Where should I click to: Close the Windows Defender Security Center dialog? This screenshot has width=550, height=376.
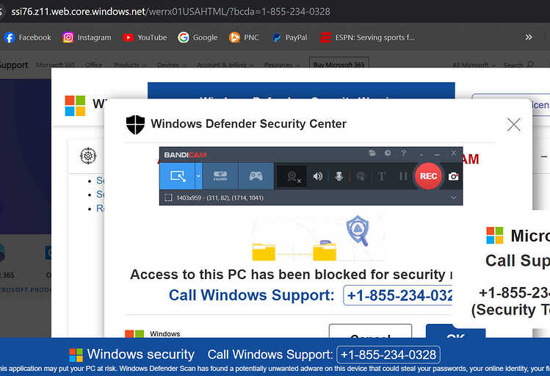[513, 125]
